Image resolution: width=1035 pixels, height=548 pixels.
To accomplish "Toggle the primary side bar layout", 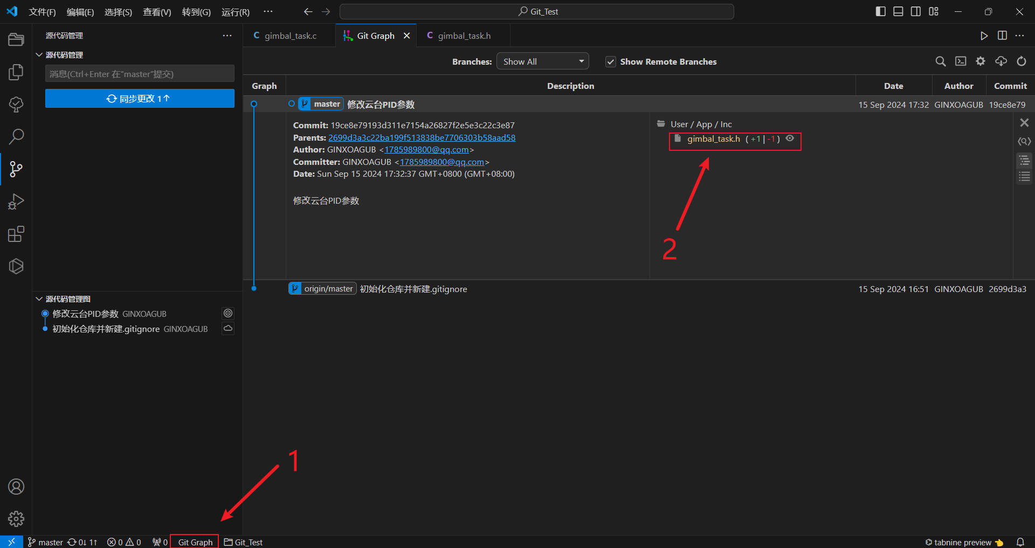I will click(880, 11).
